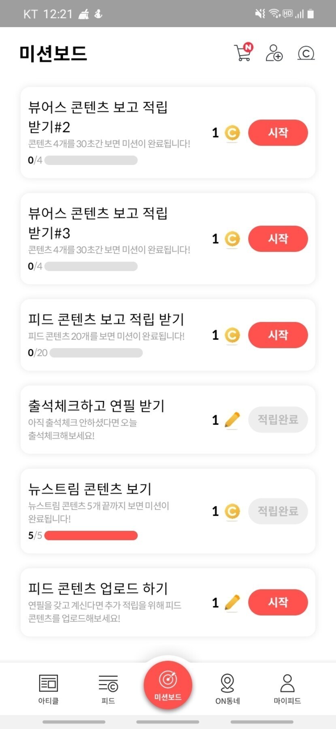This screenshot has height=729, width=336.
Task: Tap the pencil icon on 출석체크 mission
Action: coord(232,420)
